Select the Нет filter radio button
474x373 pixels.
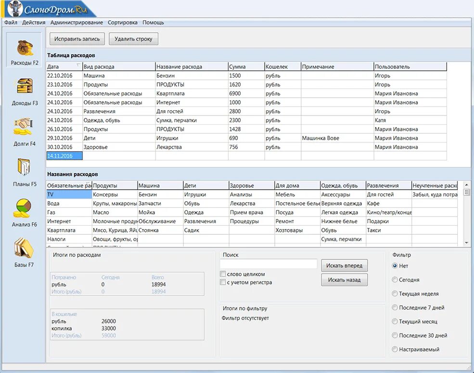(395, 266)
